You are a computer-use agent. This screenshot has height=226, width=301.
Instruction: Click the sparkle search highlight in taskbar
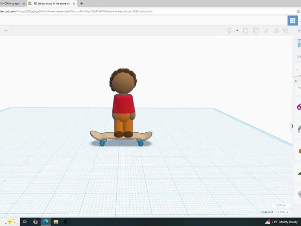point(11,222)
